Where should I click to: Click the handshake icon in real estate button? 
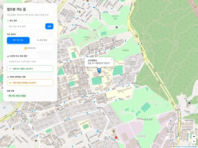click(10, 83)
